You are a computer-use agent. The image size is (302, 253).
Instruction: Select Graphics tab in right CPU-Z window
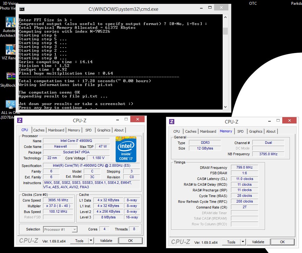click(x=255, y=131)
